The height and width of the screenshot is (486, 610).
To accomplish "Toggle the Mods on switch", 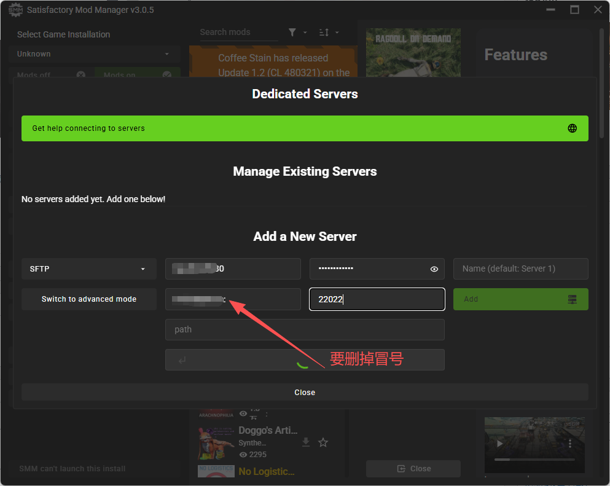I will click(x=138, y=73).
